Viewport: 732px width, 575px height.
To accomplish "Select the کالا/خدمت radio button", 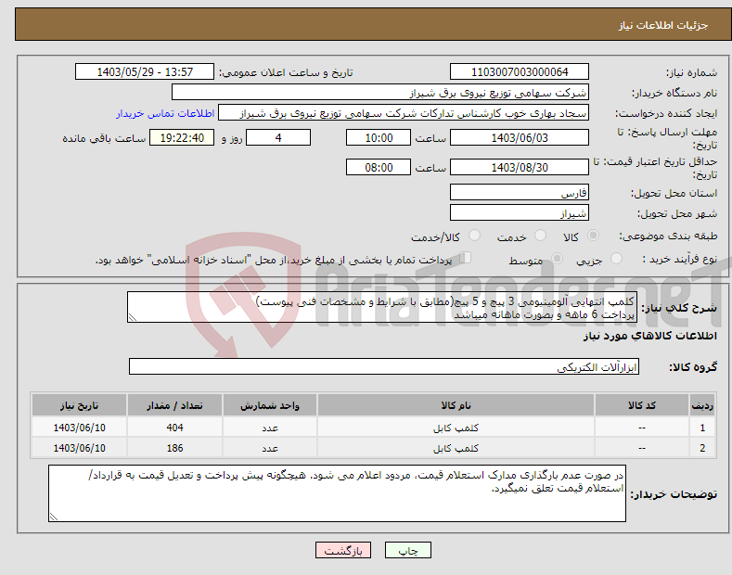I will (474, 236).
